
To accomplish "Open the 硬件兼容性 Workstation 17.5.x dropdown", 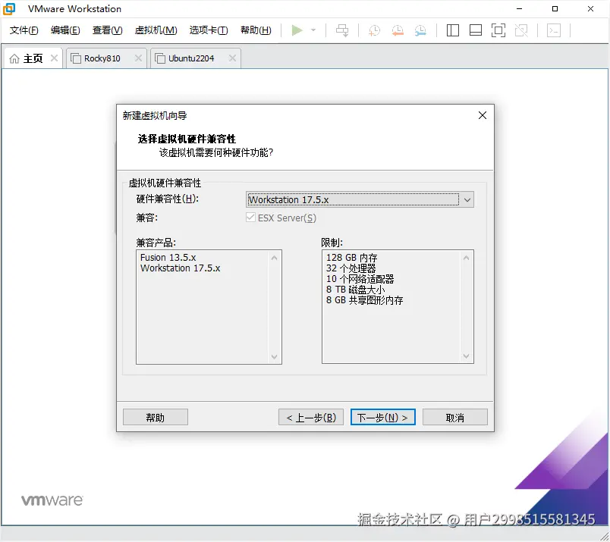I will coord(360,199).
